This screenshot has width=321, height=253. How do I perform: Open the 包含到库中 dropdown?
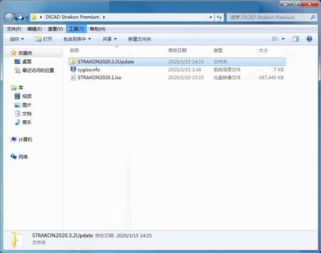[77, 39]
